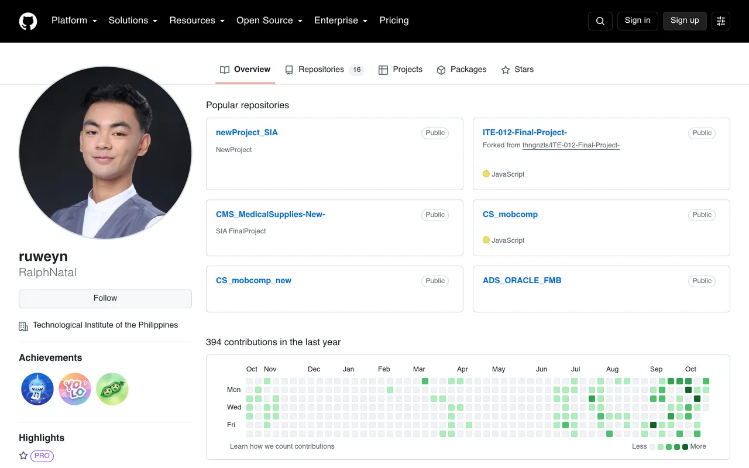Image resolution: width=749 pixels, height=468 pixels.
Task: Click the Achievements heading link
Action: pyautogui.click(x=50, y=358)
